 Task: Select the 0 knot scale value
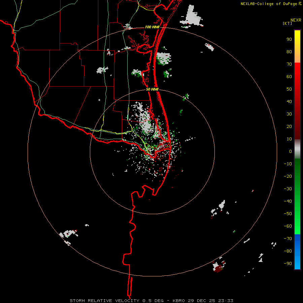[x=291, y=151]
